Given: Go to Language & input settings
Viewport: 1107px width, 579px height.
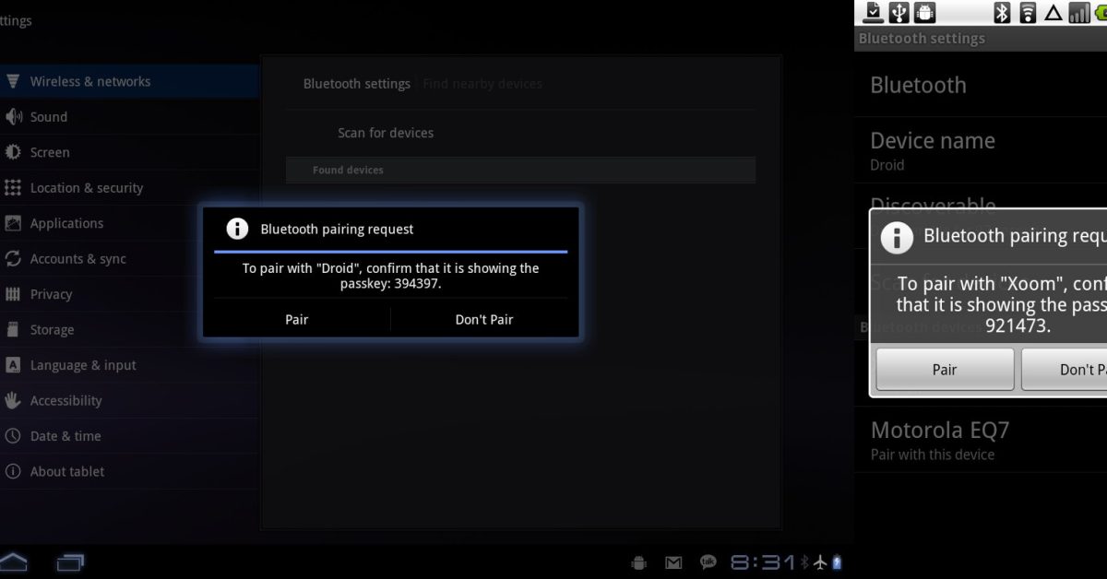Looking at the screenshot, I should pyautogui.click(x=82, y=365).
